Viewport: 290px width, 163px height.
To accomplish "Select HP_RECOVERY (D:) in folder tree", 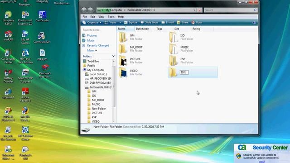I will 98,78.
